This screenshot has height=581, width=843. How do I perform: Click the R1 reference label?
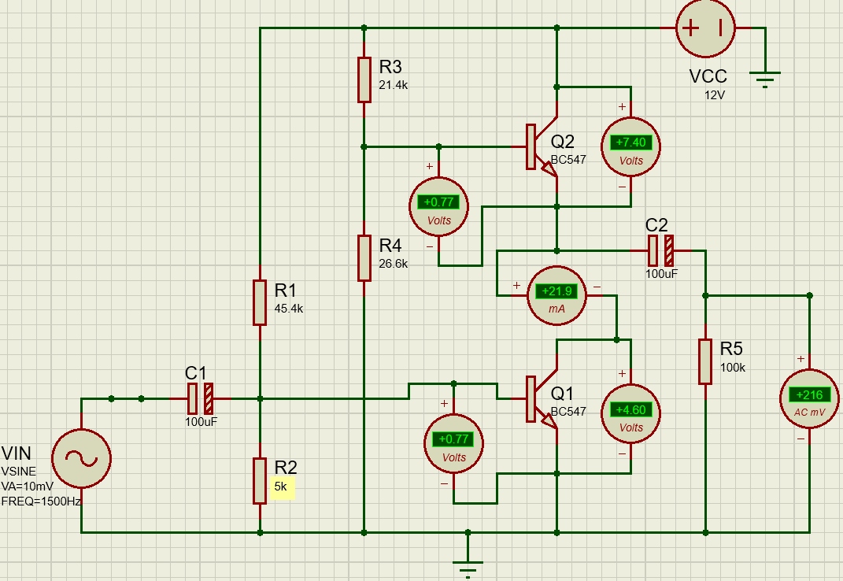pyautogui.click(x=286, y=290)
